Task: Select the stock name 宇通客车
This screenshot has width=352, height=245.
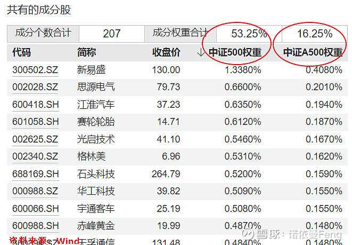Action: (96, 208)
